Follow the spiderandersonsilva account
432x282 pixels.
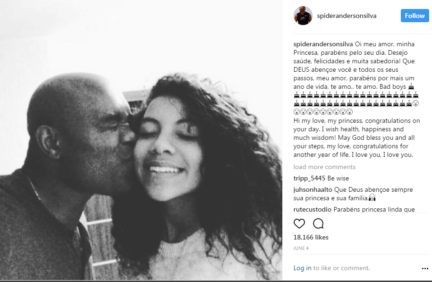pos(415,16)
